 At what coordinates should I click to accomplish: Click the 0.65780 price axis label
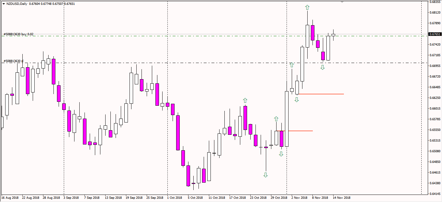click(x=435, y=119)
